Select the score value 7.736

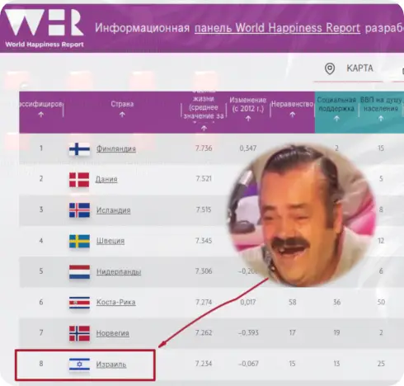[x=204, y=148]
